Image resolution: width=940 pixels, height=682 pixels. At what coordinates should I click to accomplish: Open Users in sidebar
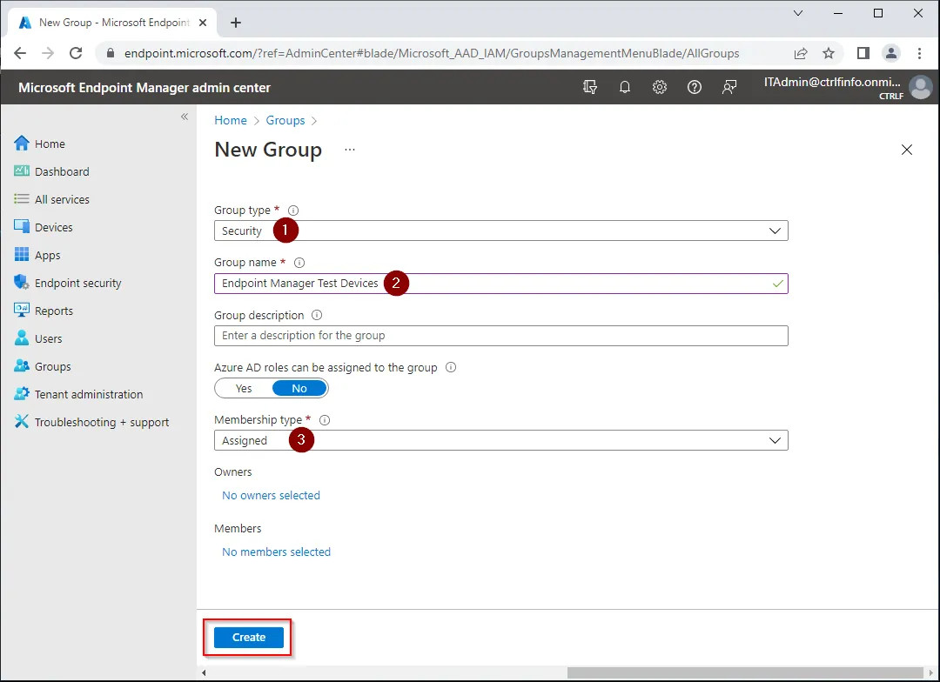37,338
